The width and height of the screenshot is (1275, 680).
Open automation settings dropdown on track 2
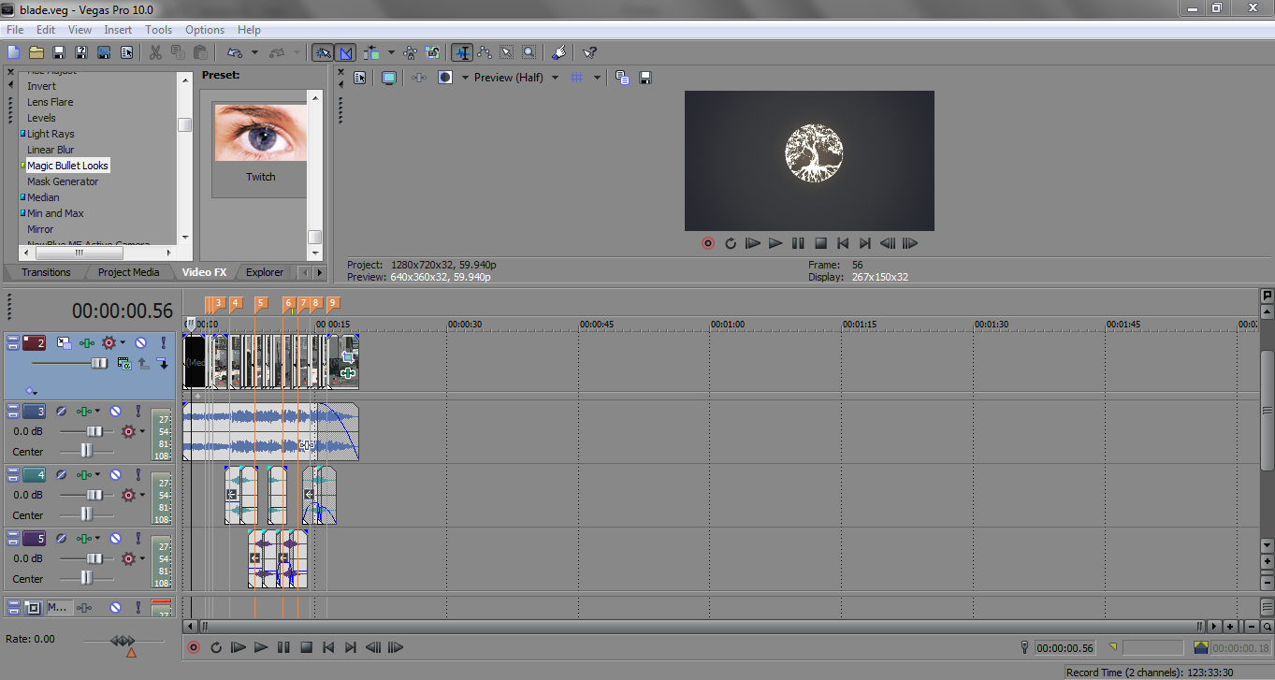pos(123,343)
